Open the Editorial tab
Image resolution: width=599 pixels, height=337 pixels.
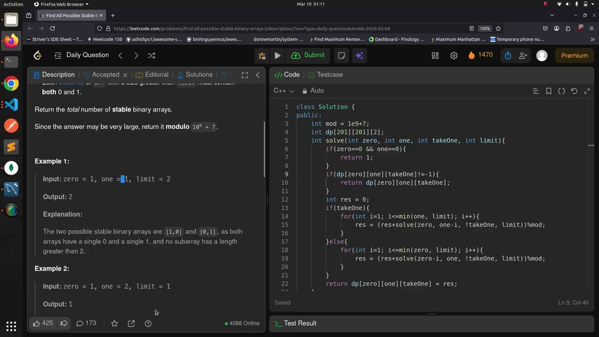[x=152, y=74]
